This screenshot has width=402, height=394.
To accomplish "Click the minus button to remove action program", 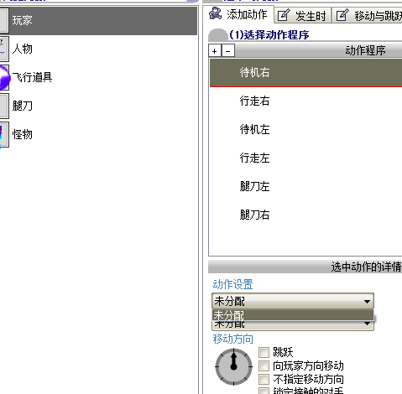I will pyautogui.click(x=228, y=51).
